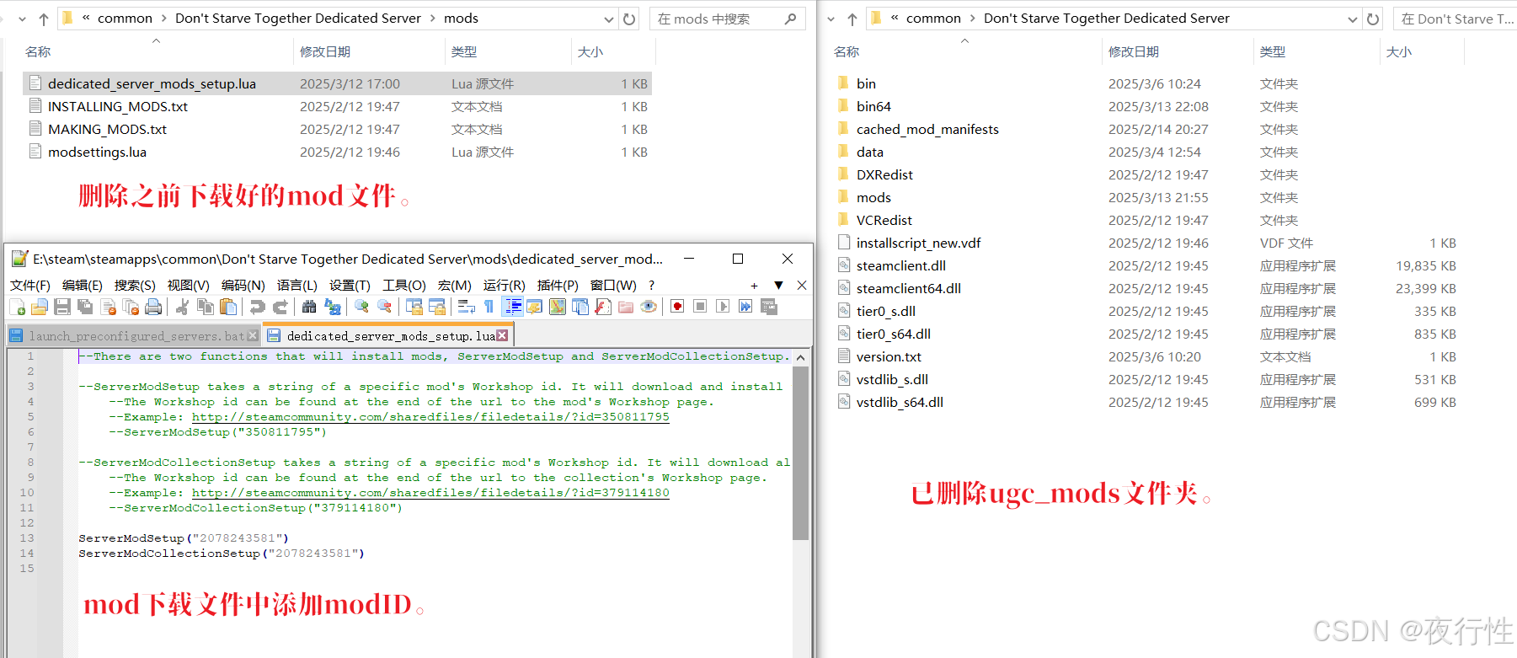This screenshot has height=658, width=1517.
Task: Go up one folder in mods window
Action: point(43,19)
